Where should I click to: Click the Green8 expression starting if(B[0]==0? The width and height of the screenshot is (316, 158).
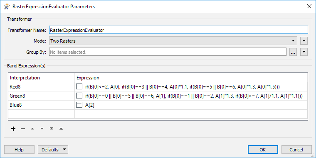point(194,96)
